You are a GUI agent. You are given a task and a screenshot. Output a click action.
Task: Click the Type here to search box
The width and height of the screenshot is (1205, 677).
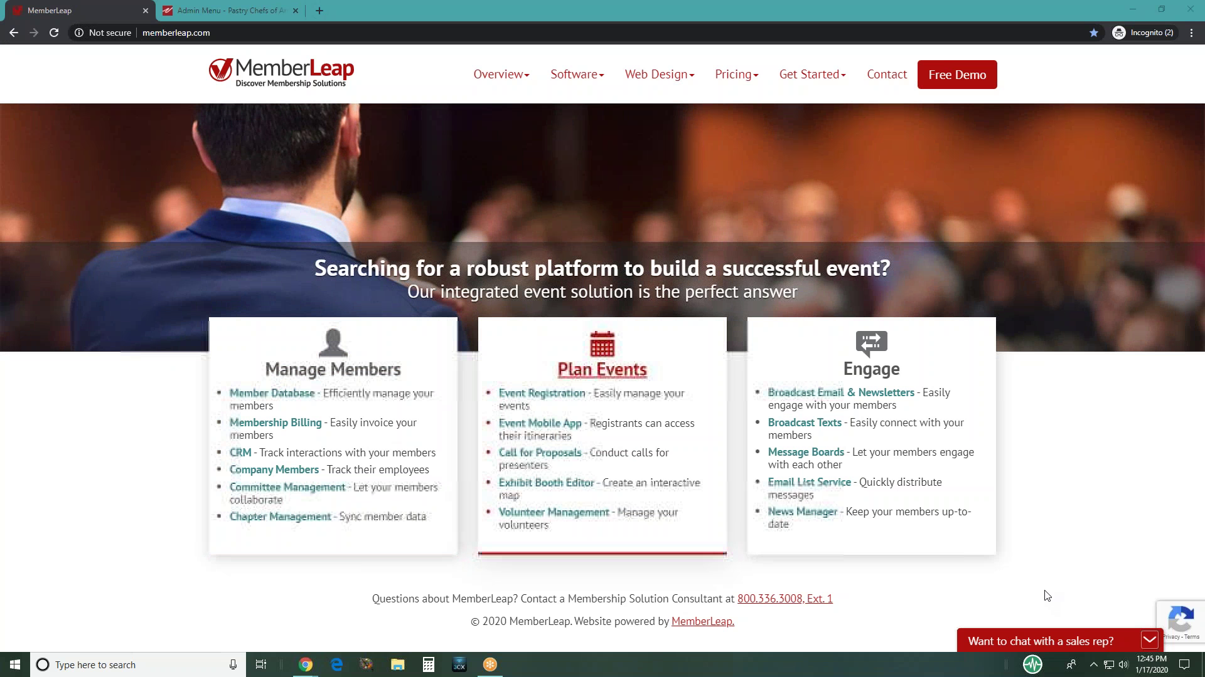[138, 664]
